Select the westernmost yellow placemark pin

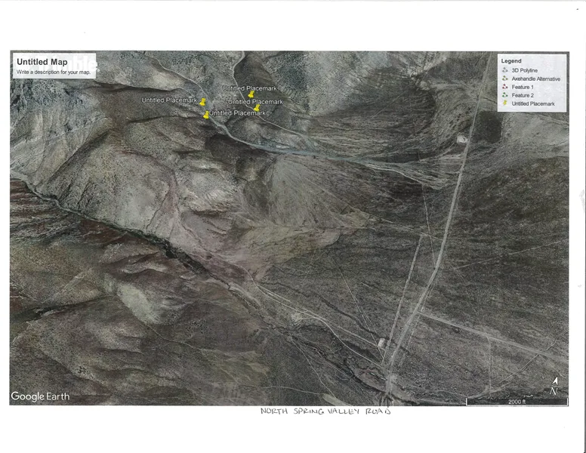202,101
